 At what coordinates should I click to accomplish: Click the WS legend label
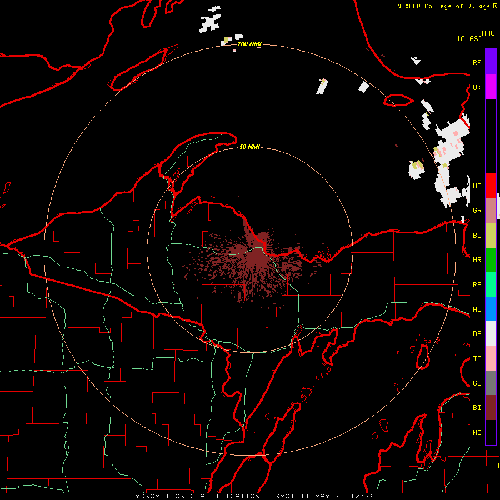477,309
